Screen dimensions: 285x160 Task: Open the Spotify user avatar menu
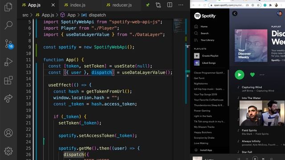pyautogui.click(x=280, y=13)
